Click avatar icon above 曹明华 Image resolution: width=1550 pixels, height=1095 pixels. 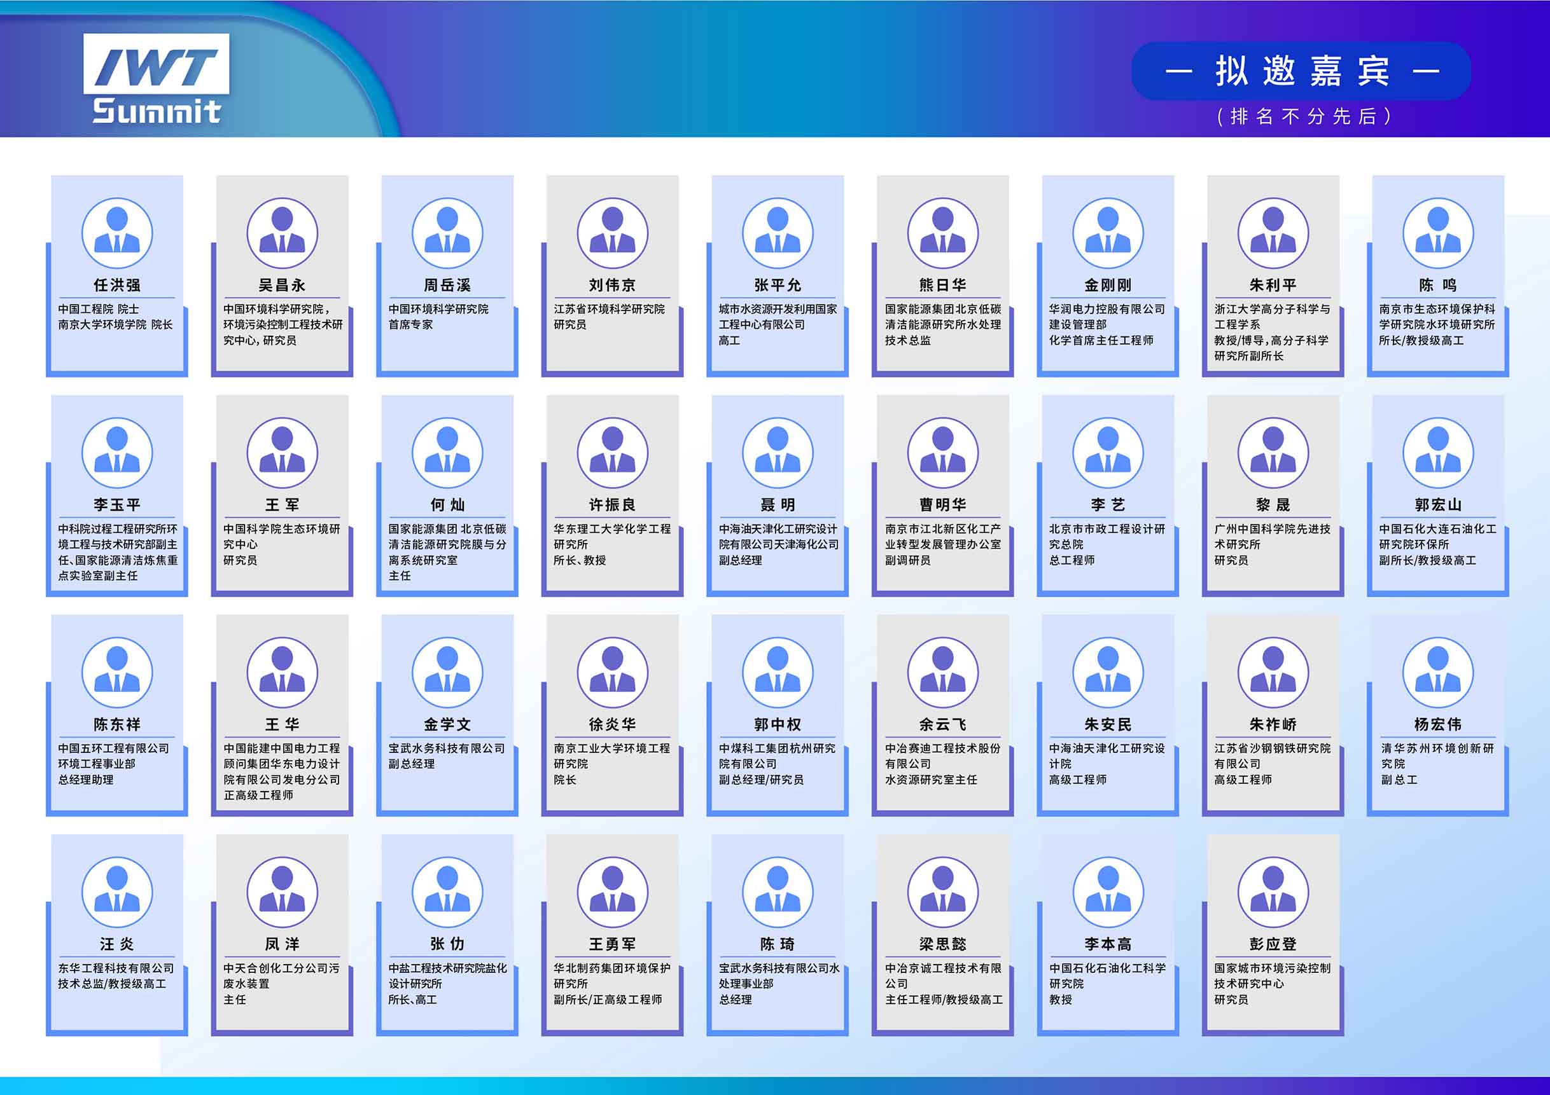[943, 453]
